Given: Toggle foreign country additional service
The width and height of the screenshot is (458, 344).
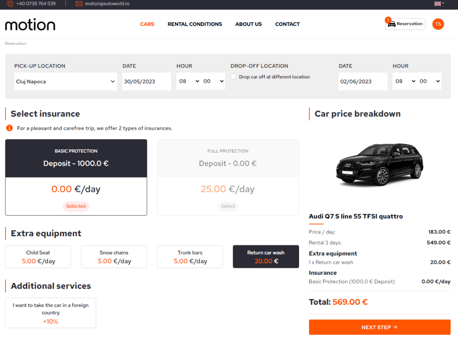Looking at the screenshot, I should tap(50, 313).
